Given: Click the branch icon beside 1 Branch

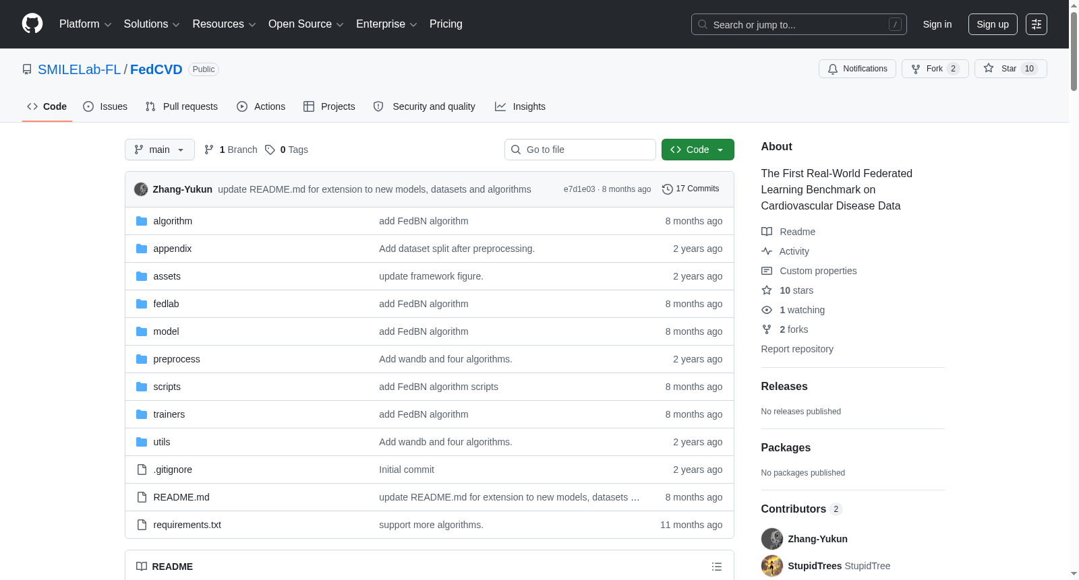Looking at the screenshot, I should [x=209, y=150].
